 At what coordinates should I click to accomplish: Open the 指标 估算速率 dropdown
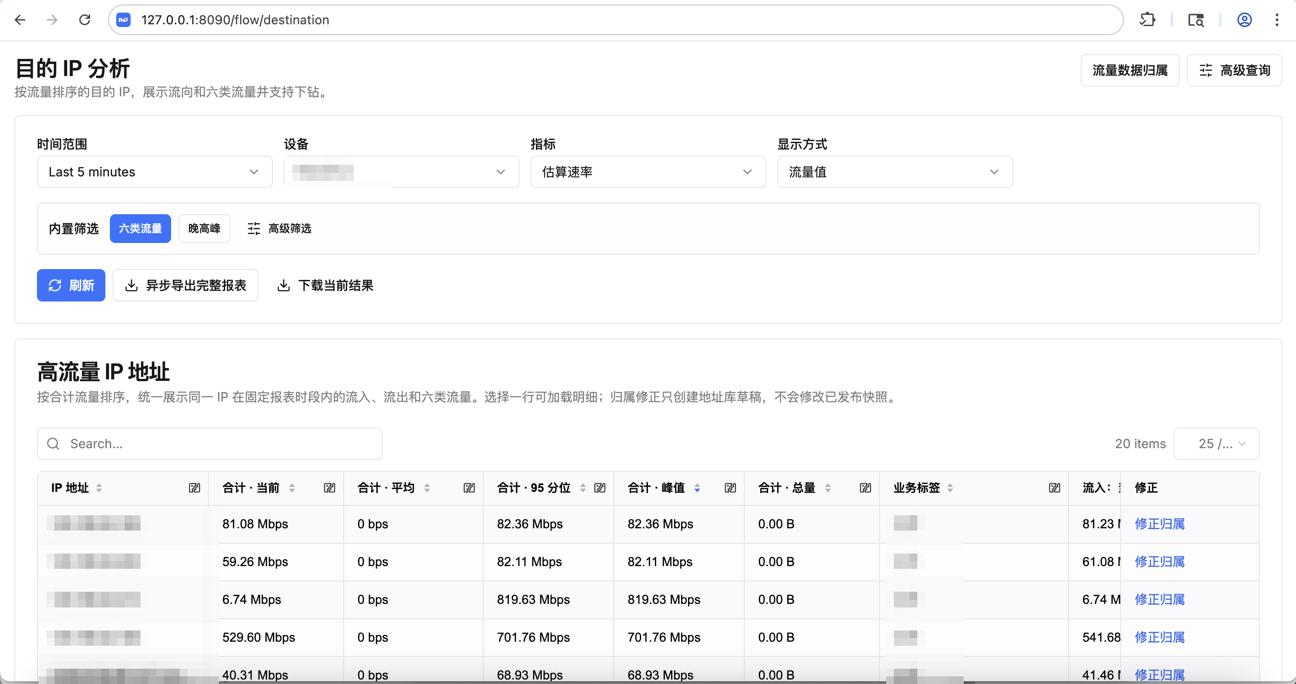[x=648, y=172]
